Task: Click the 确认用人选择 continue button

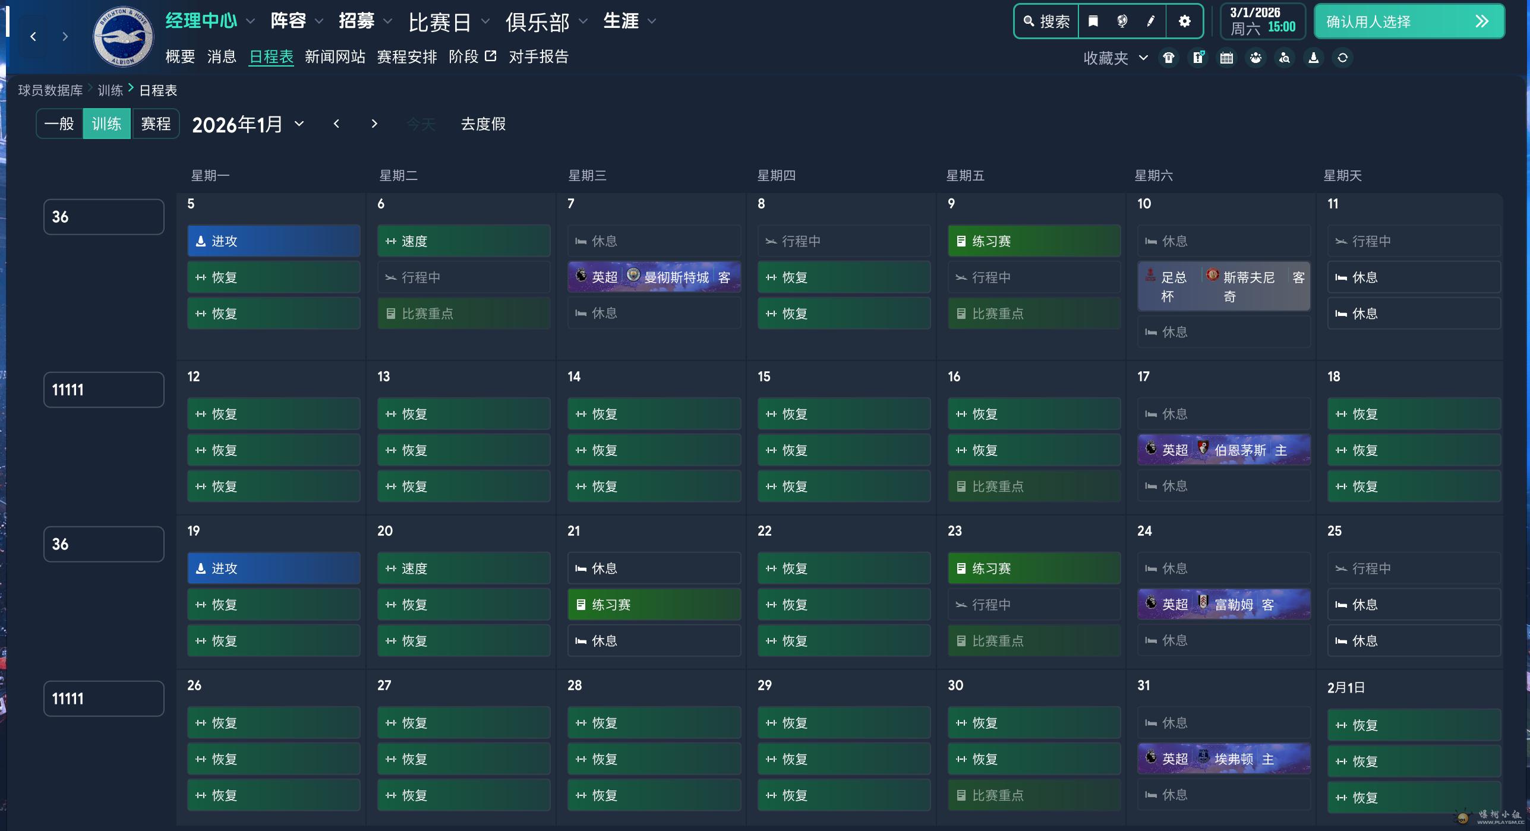Action: click(x=1408, y=21)
